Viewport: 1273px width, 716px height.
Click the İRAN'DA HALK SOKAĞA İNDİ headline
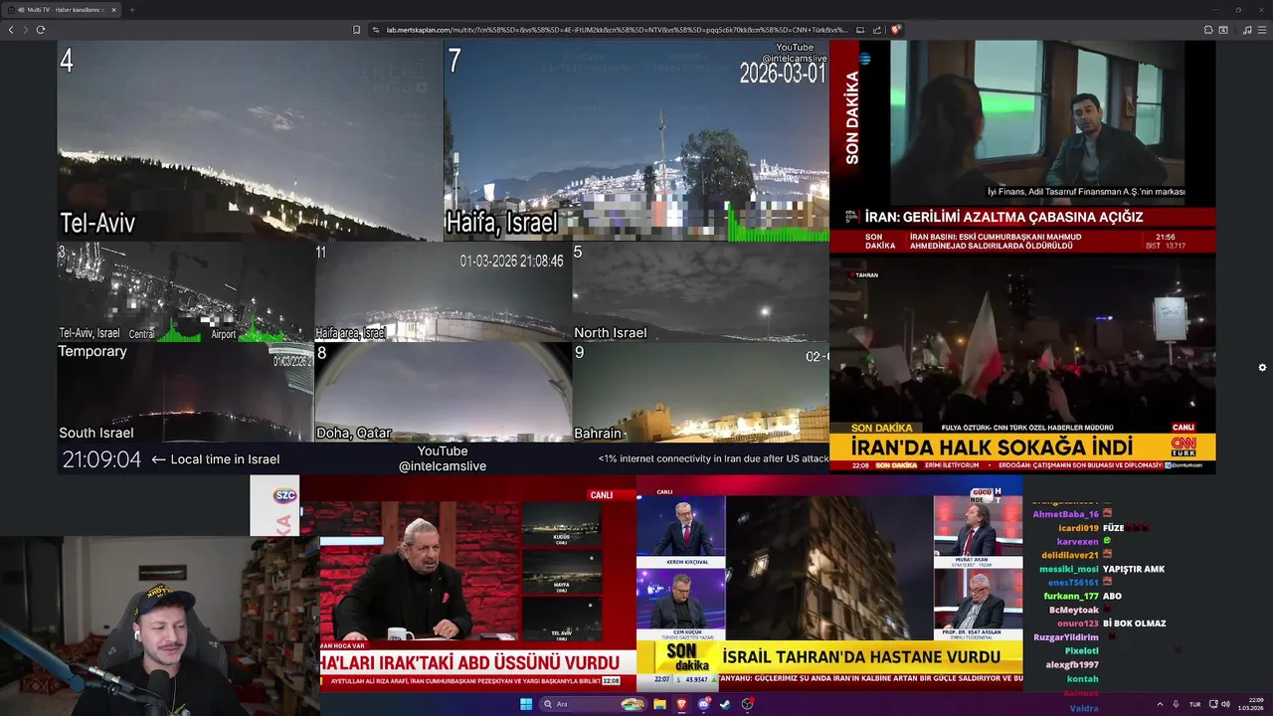(995, 447)
